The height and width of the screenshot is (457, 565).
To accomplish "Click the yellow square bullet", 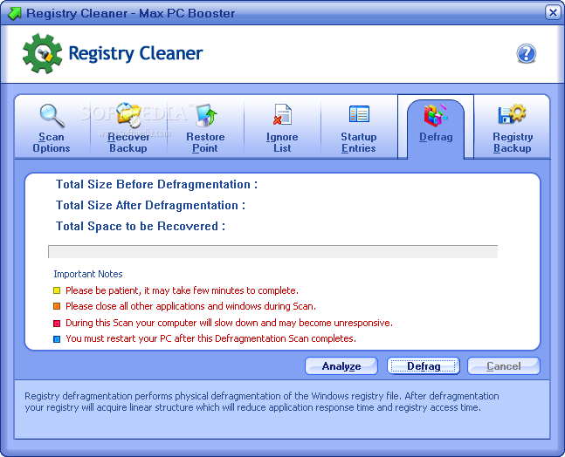I will (57, 290).
